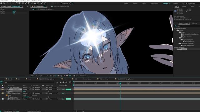The width and height of the screenshot is (200, 112).
Task: Click layer 3 label color swatch
Action: pyautogui.click(x=3, y=93)
